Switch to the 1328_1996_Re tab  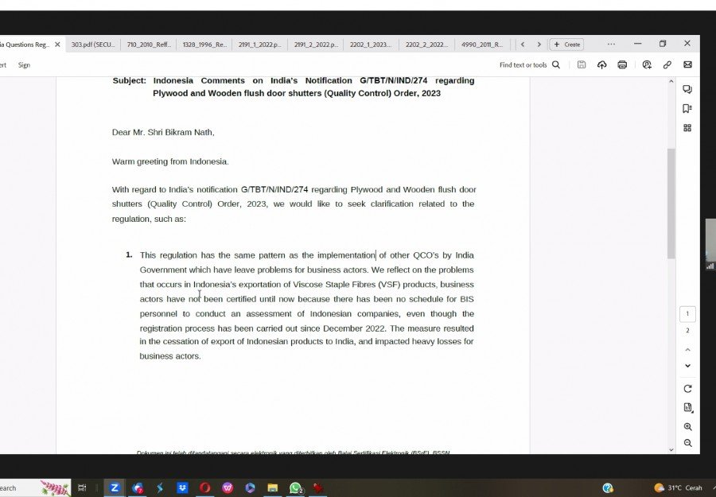[204, 45]
